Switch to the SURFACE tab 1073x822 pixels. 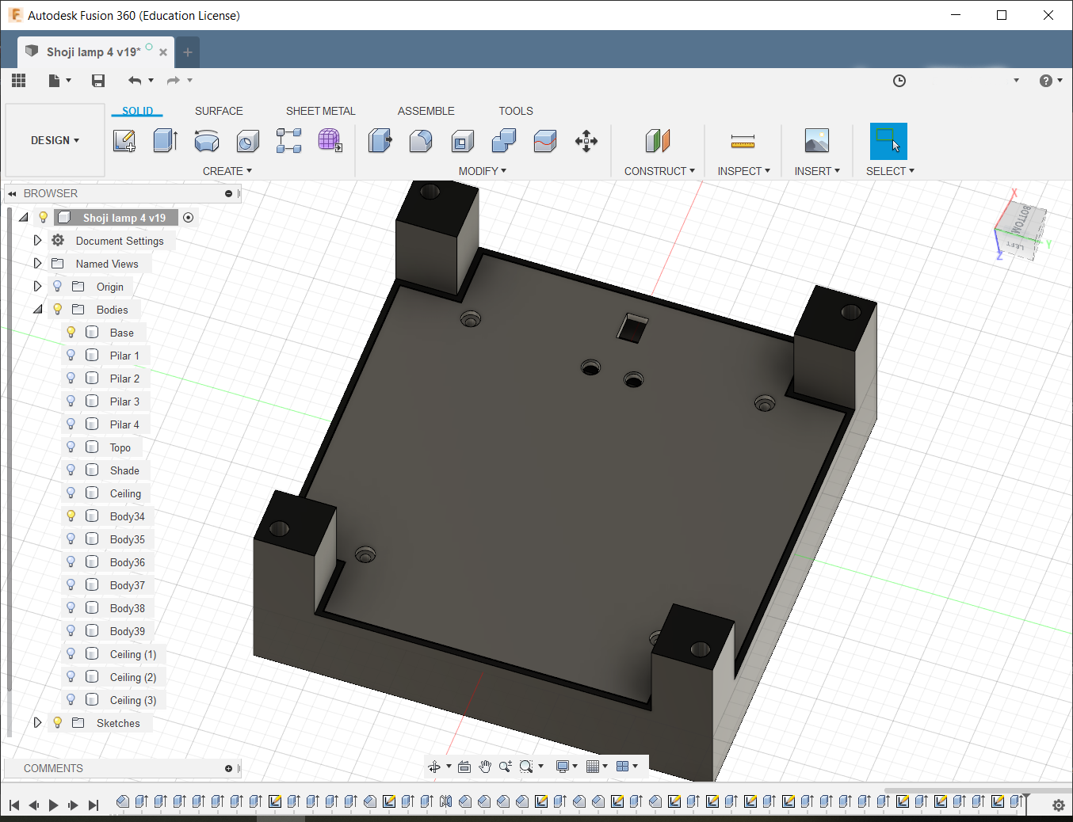(219, 111)
